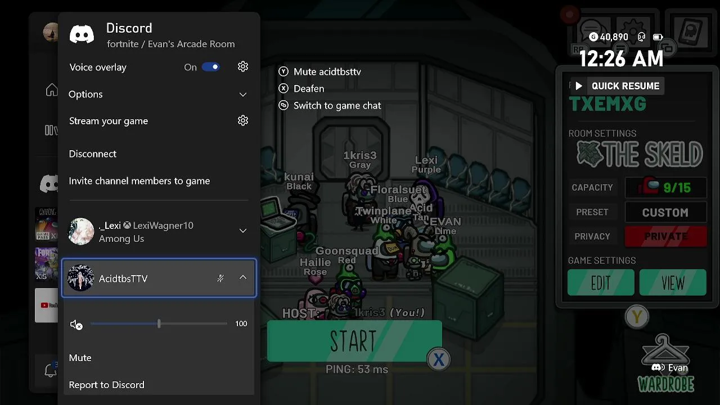720x405 pixels.
Task: Click room code TXEMXG text
Action: point(607,104)
